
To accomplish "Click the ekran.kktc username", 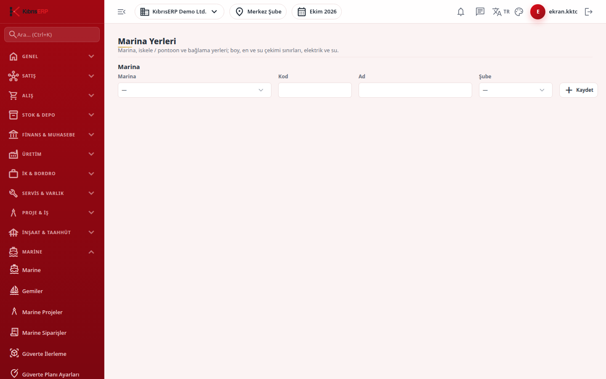I will tap(563, 12).
